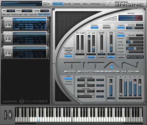Open the extra tabs arrow next to Preferences
Image resolution: width=147 pixels, height=125 pixels.
pos(104,4)
